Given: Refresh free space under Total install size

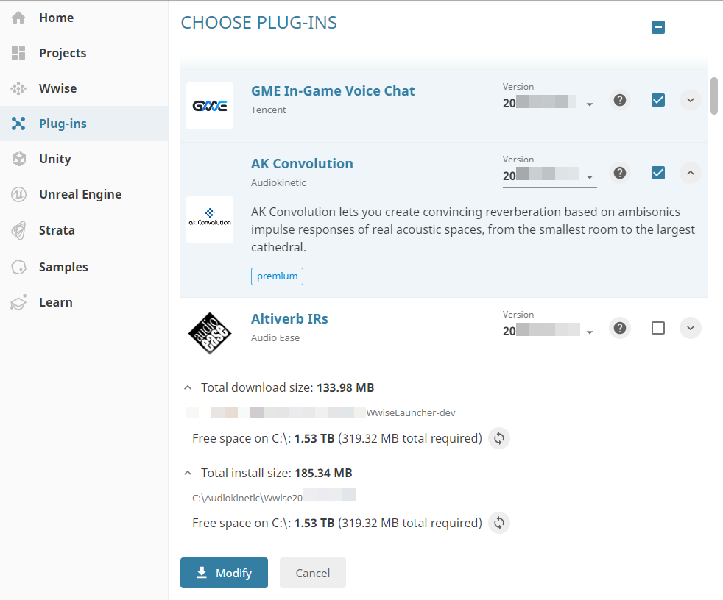Looking at the screenshot, I should (x=499, y=523).
